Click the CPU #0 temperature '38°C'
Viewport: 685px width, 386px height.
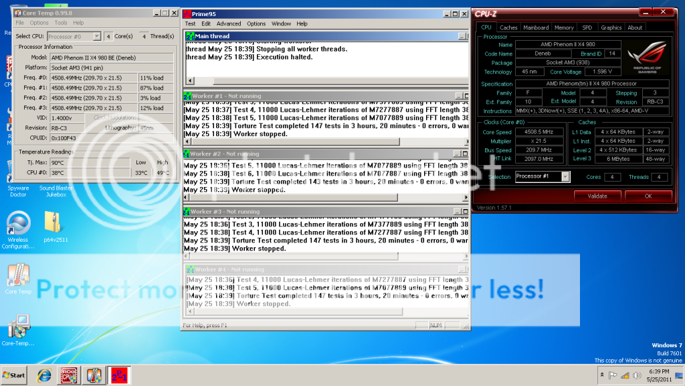tap(90, 173)
